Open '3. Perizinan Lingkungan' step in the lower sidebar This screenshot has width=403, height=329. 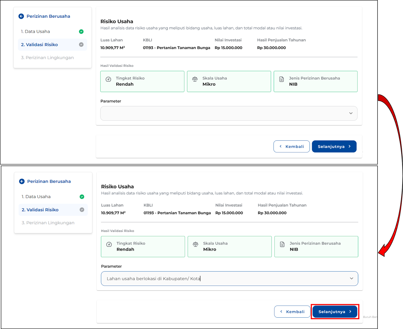click(48, 223)
